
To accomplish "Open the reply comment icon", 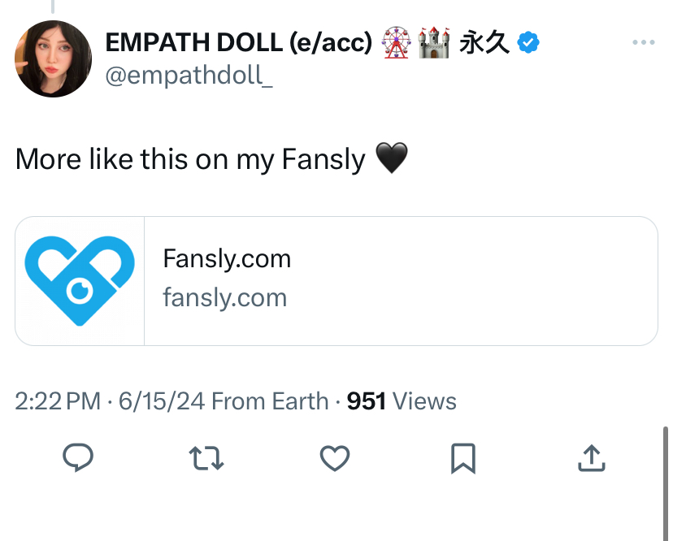I will point(78,457).
